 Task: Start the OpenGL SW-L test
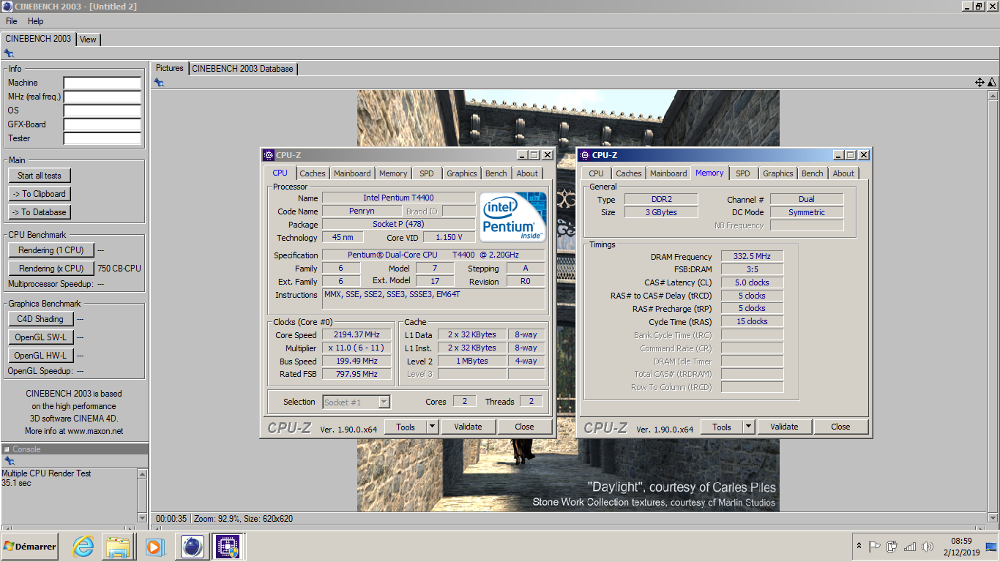pos(41,337)
